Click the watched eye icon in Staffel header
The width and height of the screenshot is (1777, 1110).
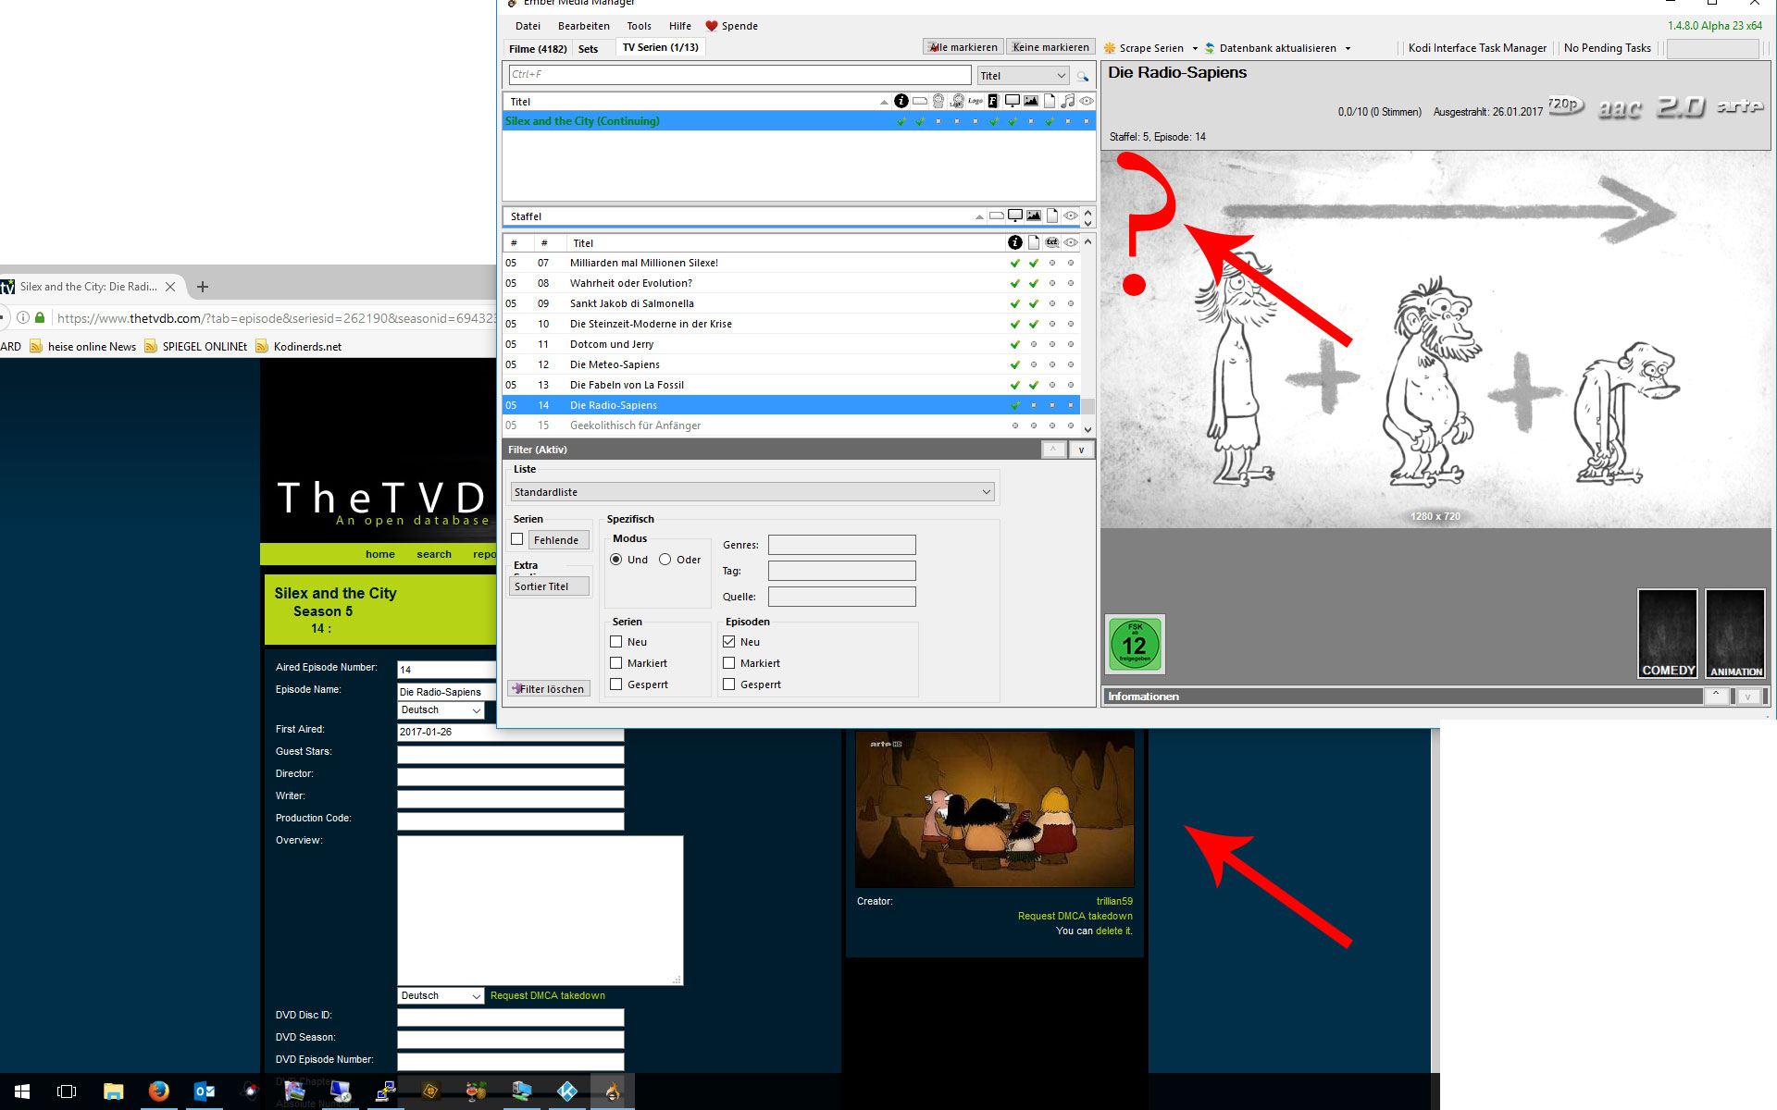click(x=1070, y=216)
